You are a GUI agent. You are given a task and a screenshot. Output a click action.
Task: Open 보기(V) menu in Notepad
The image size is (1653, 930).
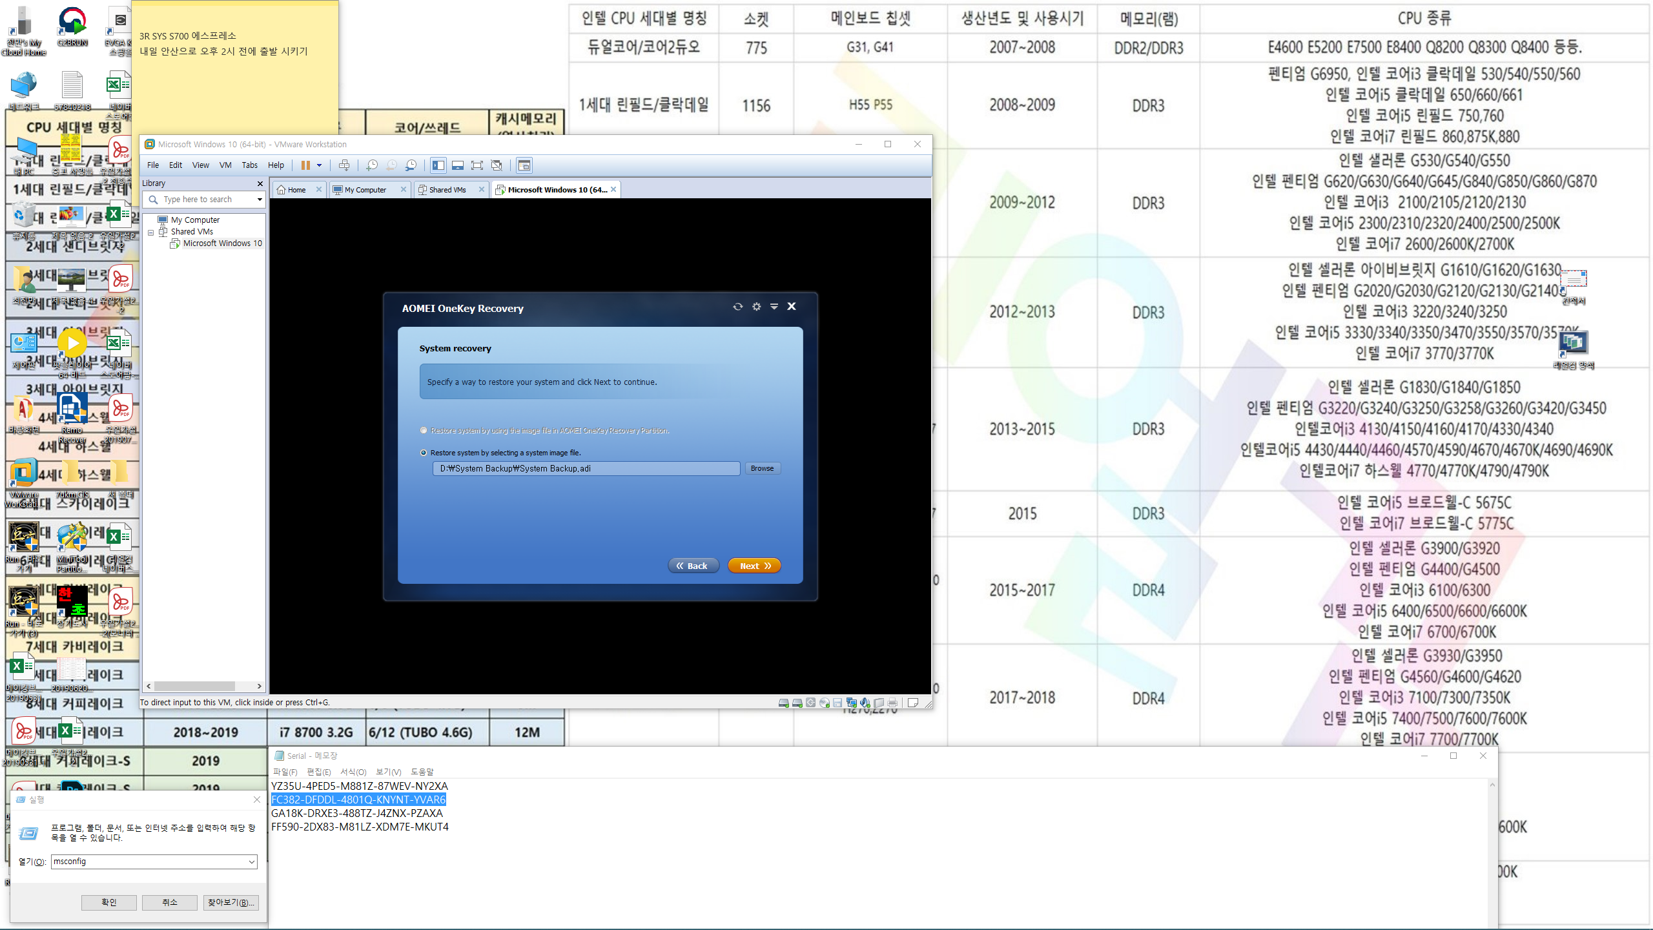click(389, 772)
